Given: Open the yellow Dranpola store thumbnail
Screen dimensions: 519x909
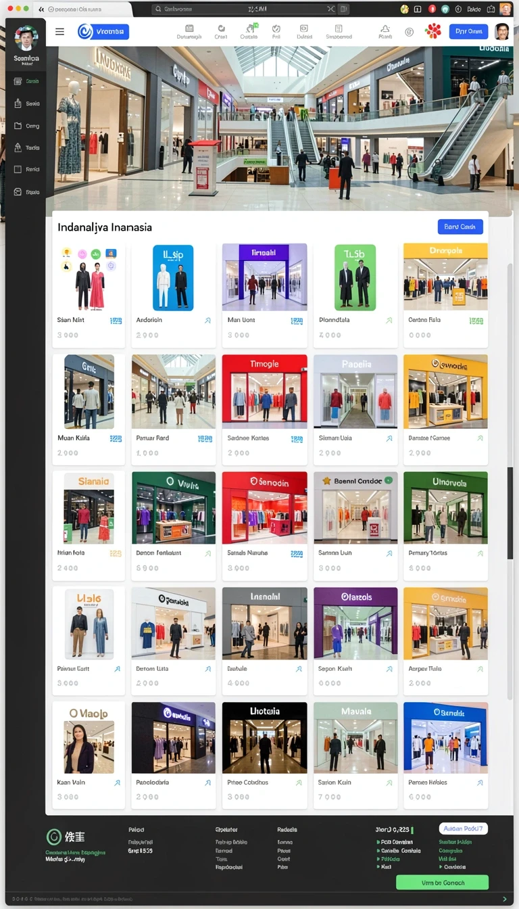Looking at the screenshot, I should click(445, 277).
